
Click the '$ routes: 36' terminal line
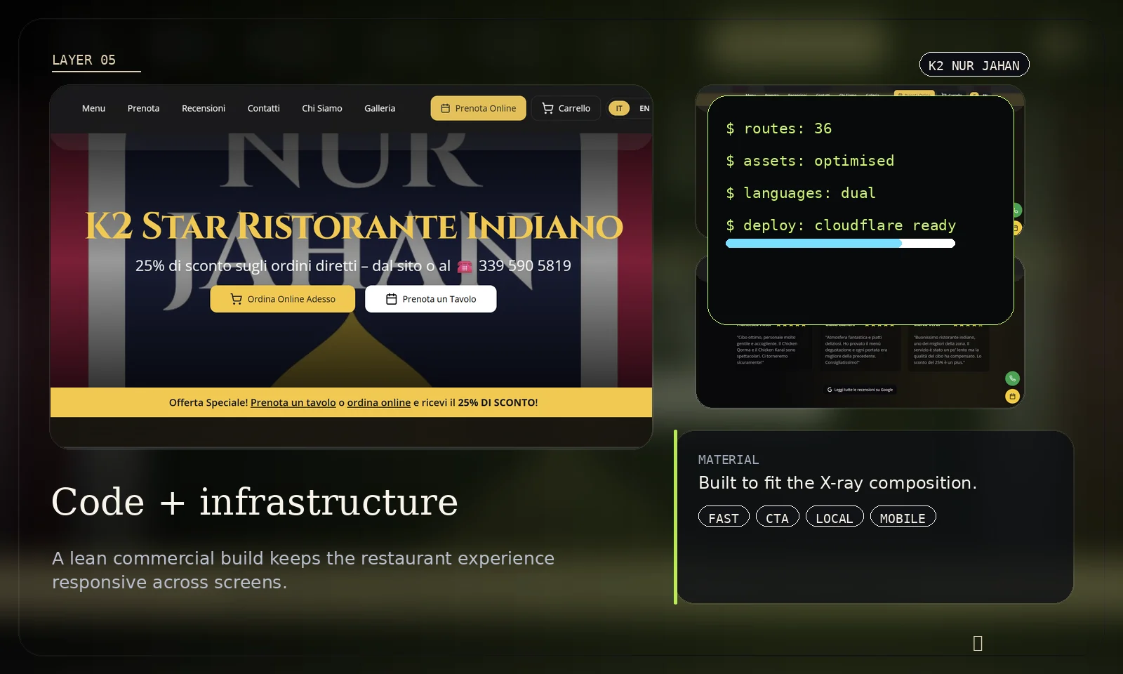(x=779, y=128)
